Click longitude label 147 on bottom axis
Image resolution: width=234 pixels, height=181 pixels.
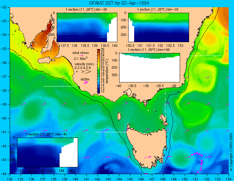pos(152,179)
